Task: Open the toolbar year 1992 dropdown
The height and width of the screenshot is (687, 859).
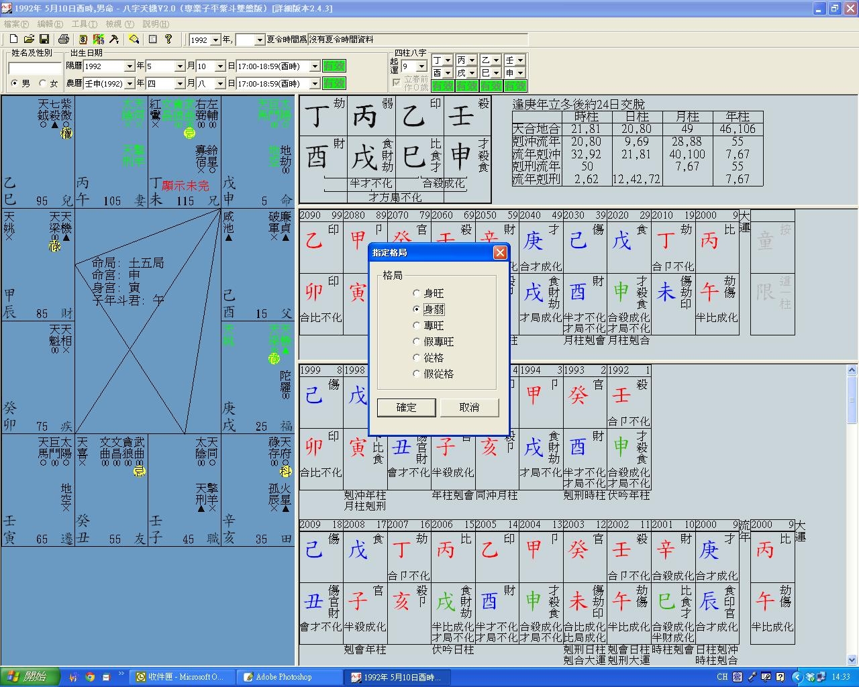Action: 215,40
